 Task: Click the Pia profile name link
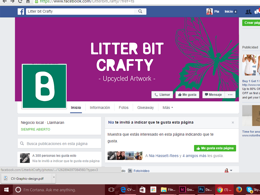216,11
